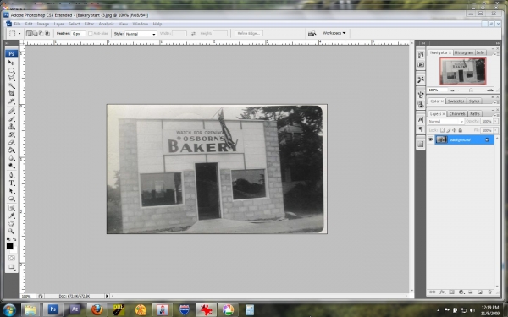Viewport: 508px width, 317px height.
Task: Select the Healing Brush tool
Action: click(x=11, y=112)
